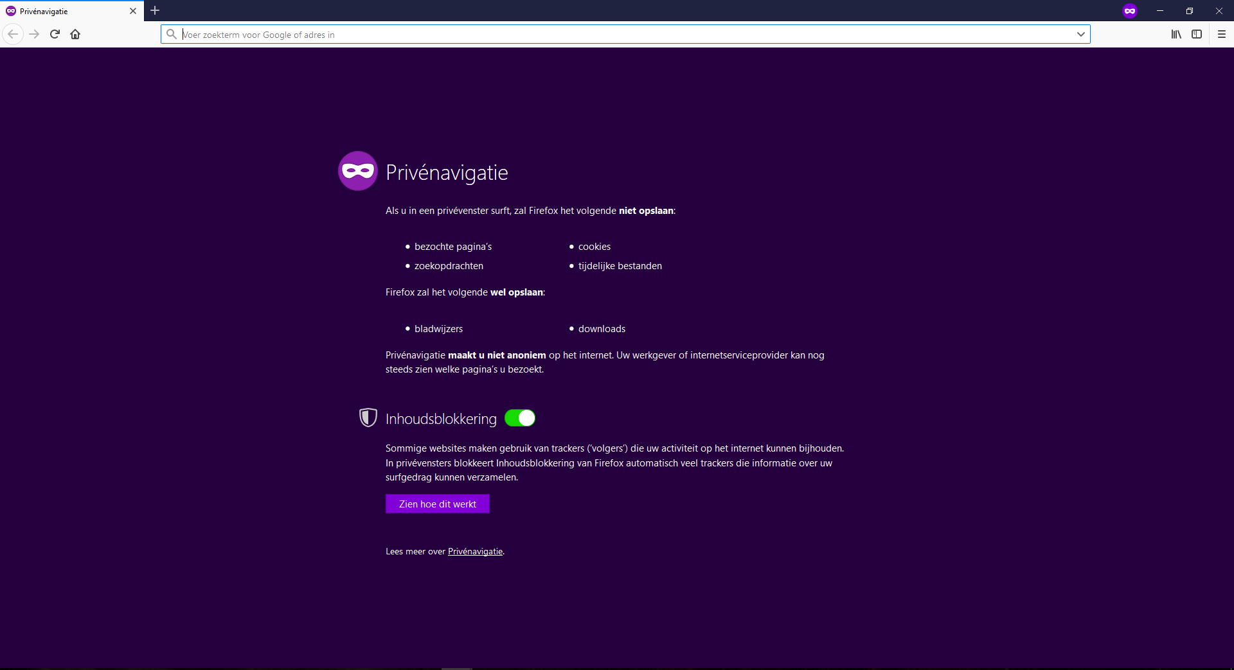Viewport: 1234px width, 670px height.
Task: Click the 'bezochte pagina's' list item
Action: 453,247
